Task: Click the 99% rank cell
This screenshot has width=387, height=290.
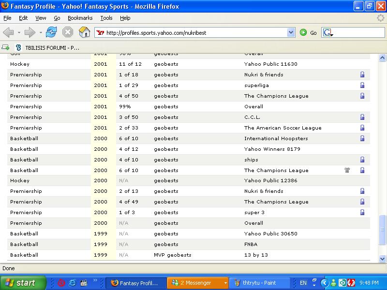Action: click(x=125, y=106)
